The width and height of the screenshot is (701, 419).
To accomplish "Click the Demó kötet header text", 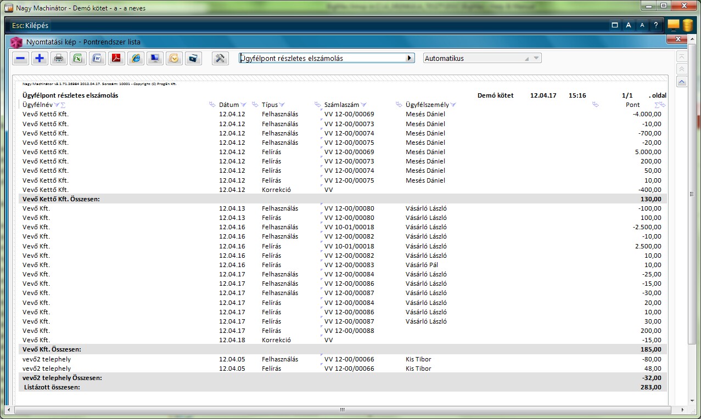I will (496, 95).
